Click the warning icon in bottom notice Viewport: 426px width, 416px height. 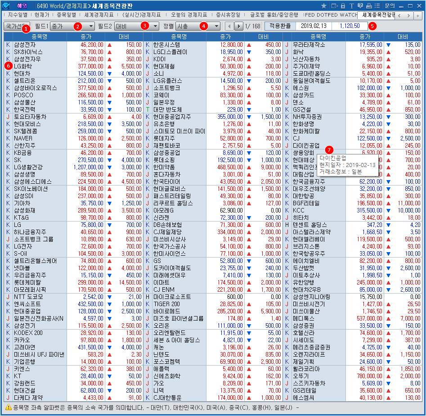(x=9, y=407)
